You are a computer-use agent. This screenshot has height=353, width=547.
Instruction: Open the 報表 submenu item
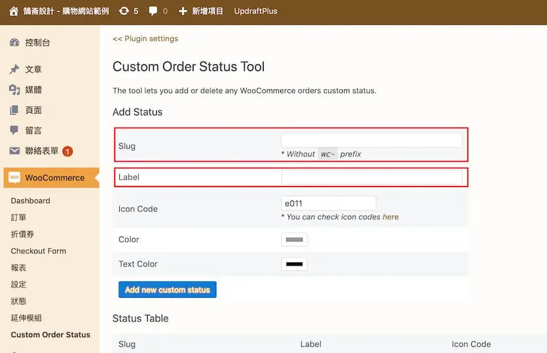(18, 267)
